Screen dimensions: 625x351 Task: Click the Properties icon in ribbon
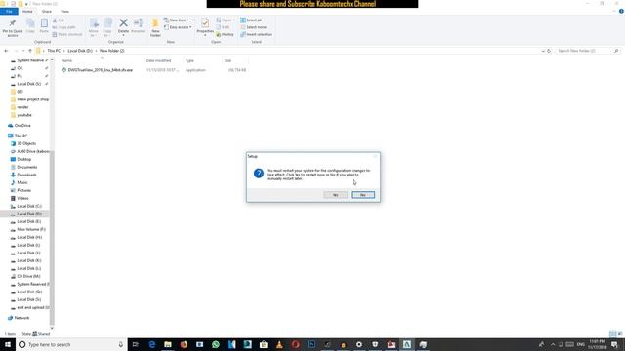click(205, 23)
